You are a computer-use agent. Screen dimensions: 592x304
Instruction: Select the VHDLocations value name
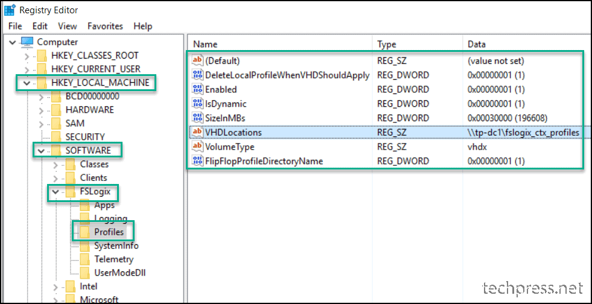[233, 132]
